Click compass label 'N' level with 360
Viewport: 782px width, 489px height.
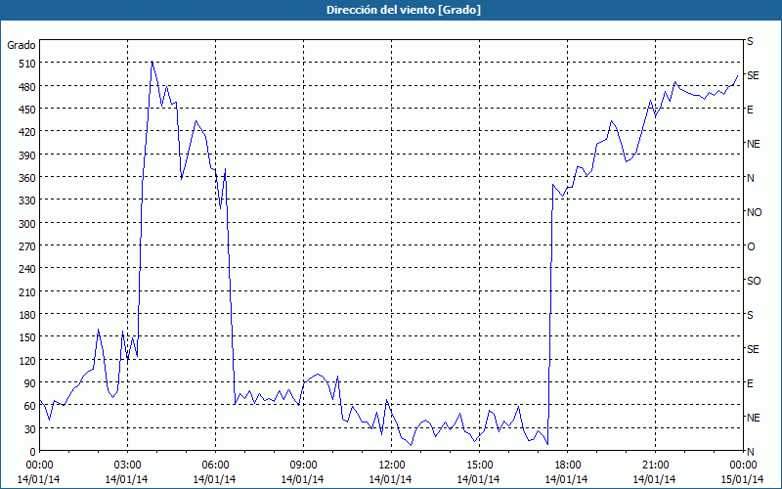click(751, 178)
